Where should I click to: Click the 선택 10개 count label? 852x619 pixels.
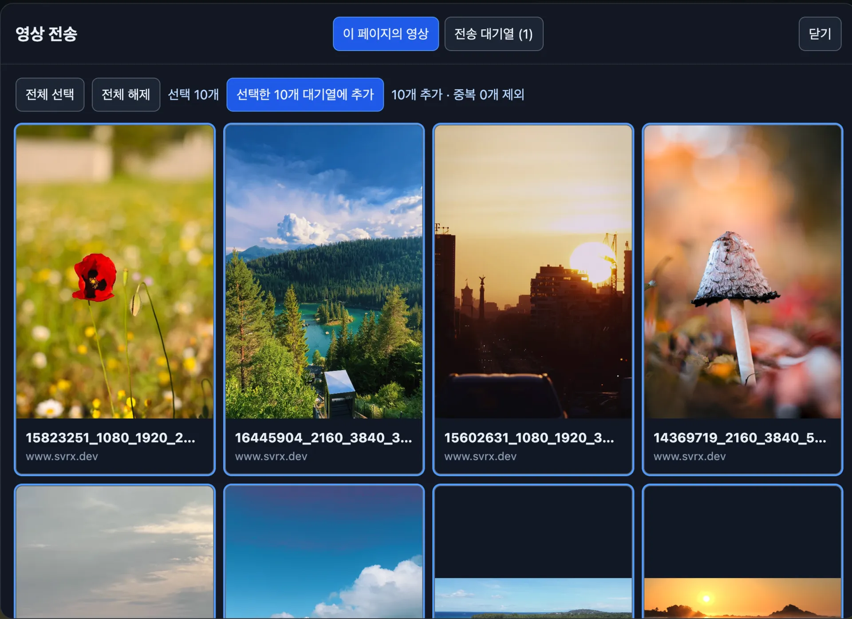[193, 95]
